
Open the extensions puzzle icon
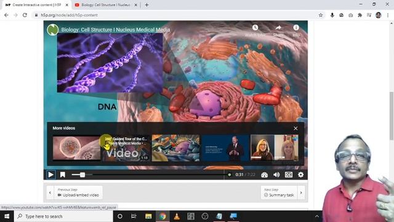pyautogui.click(x=360, y=15)
